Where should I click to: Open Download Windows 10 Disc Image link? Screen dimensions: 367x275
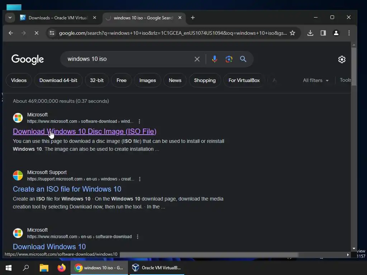(x=85, y=131)
